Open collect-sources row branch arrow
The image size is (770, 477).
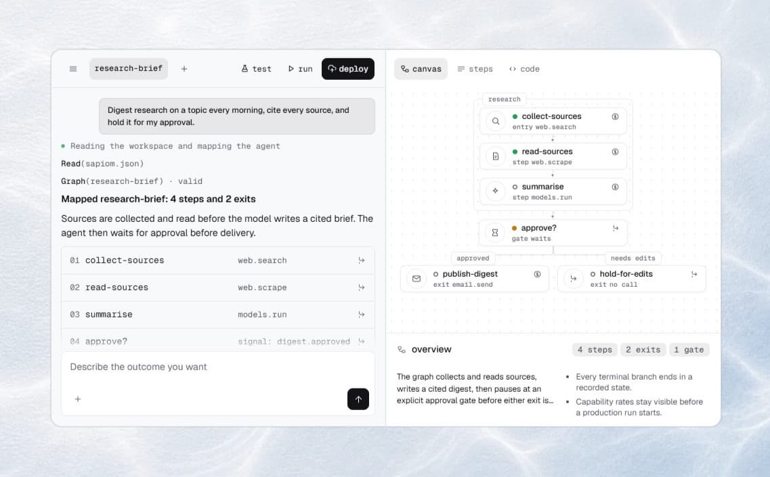tap(362, 260)
